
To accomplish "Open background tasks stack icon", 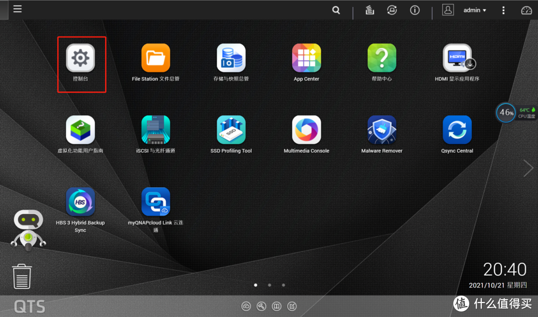I will click(370, 10).
